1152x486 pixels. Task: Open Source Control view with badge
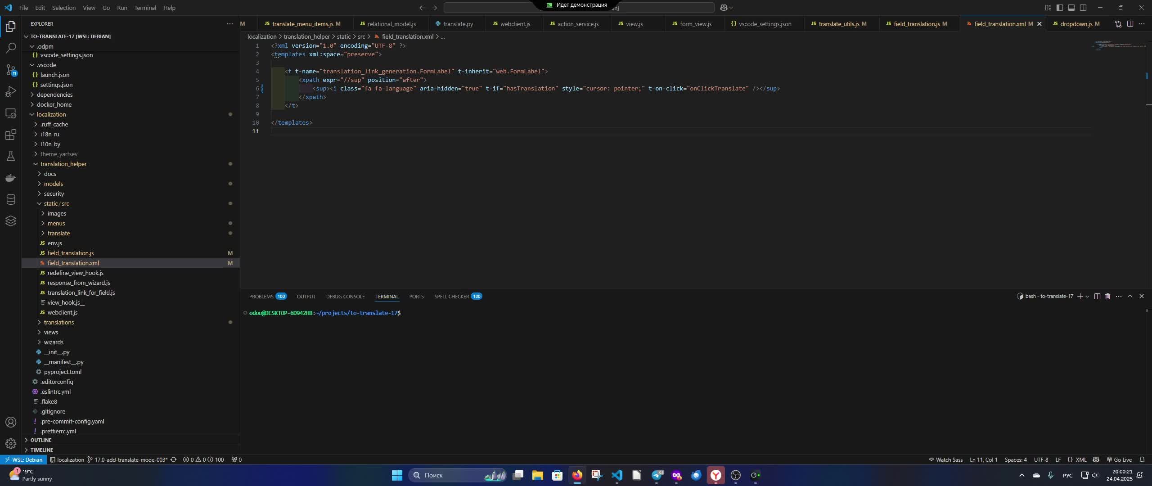[11, 70]
